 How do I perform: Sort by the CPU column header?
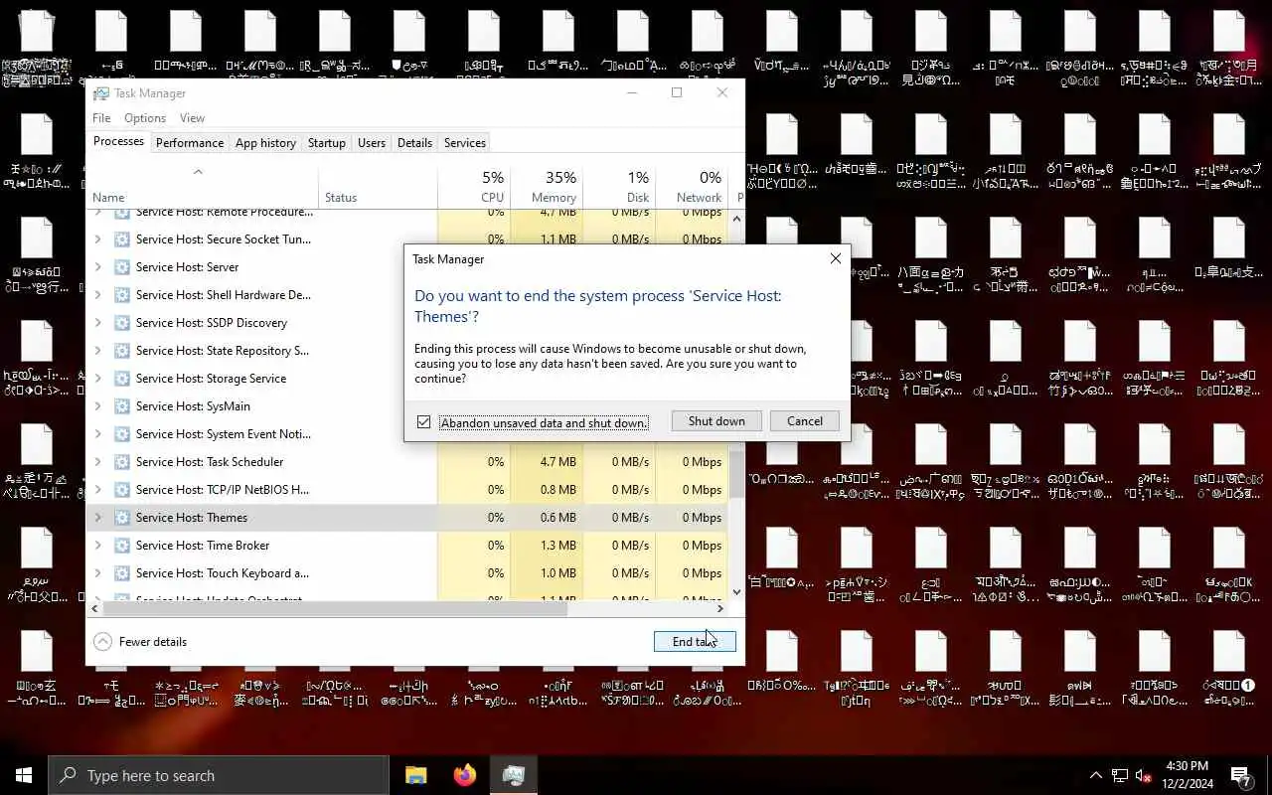point(474,186)
